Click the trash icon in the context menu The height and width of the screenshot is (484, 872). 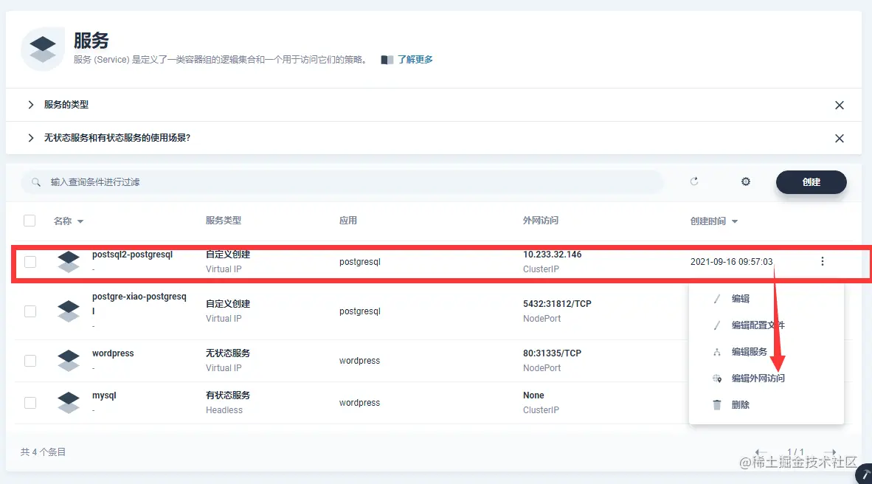click(x=717, y=404)
